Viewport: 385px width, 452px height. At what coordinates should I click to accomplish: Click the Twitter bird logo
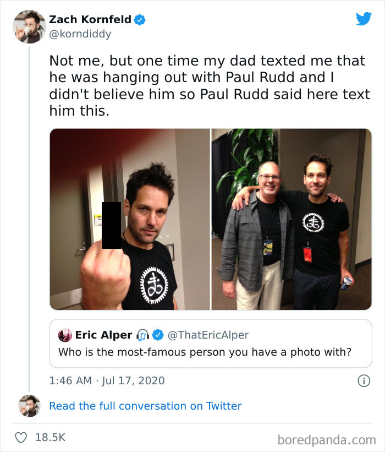click(364, 18)
